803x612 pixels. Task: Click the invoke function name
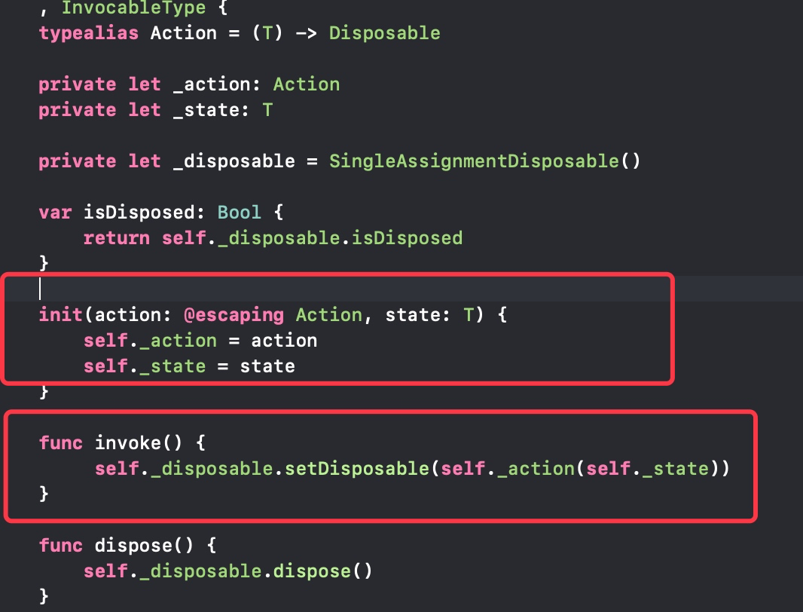point(128,443)
